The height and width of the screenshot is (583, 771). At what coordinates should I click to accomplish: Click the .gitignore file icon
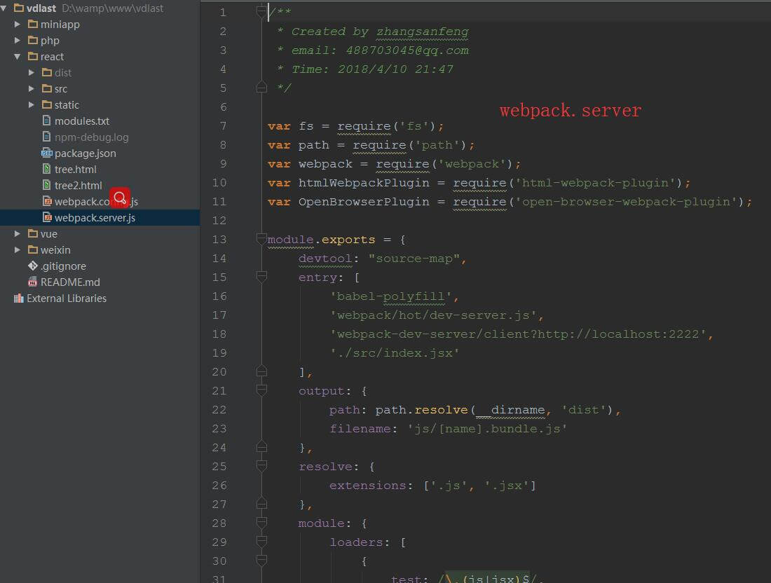click(33, 266)
